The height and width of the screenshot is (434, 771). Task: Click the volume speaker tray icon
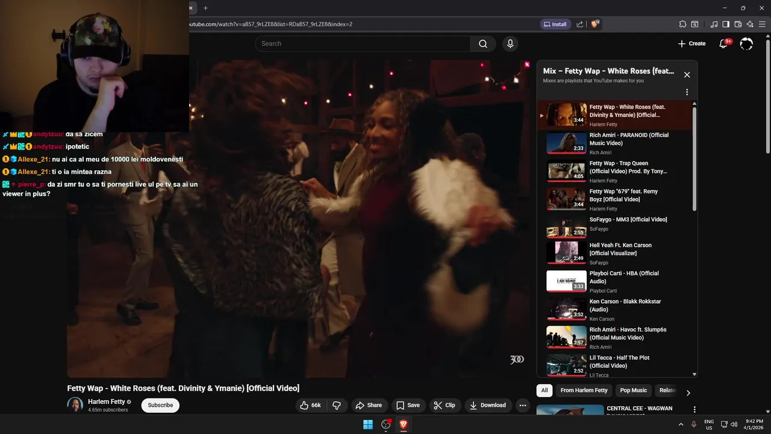pyautogui.click(x=734, y=424)
